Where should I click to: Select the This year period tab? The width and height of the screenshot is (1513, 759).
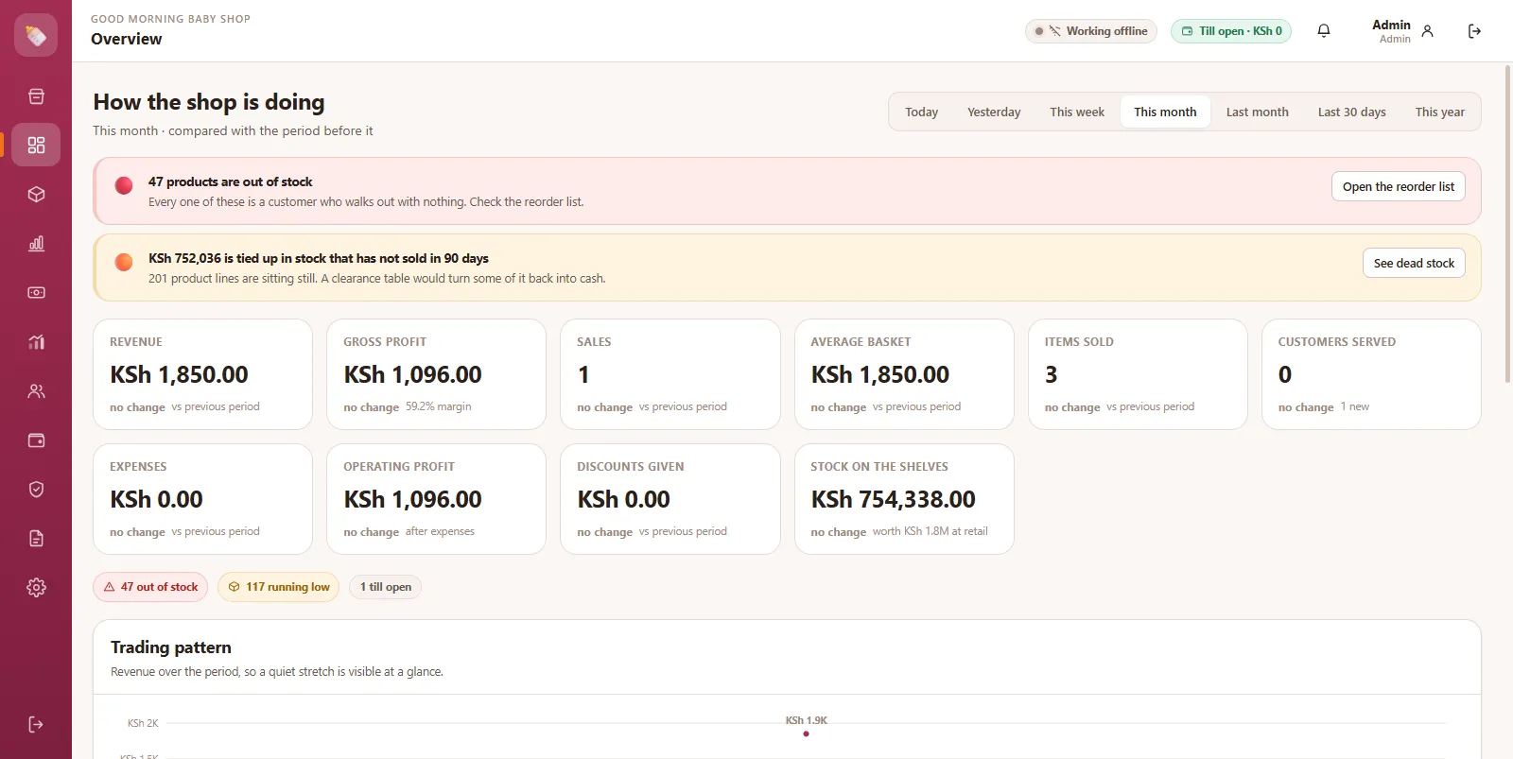(x=1439, y=112)
